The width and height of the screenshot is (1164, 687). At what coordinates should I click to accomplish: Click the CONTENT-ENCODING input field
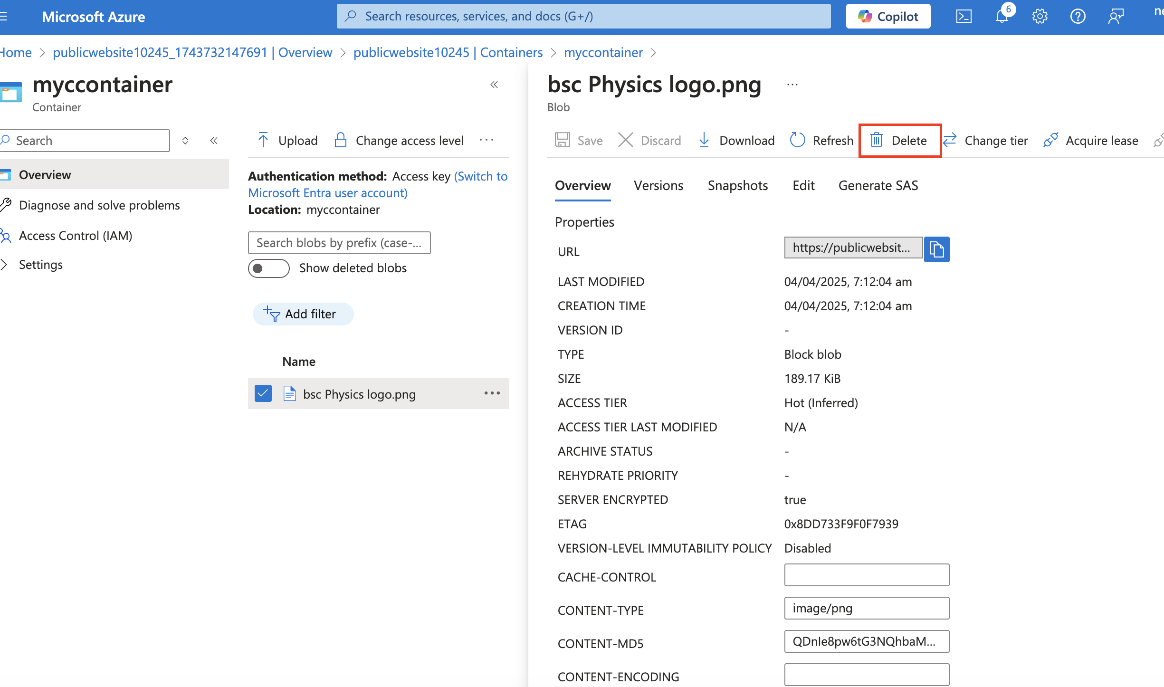coord(867,675)
